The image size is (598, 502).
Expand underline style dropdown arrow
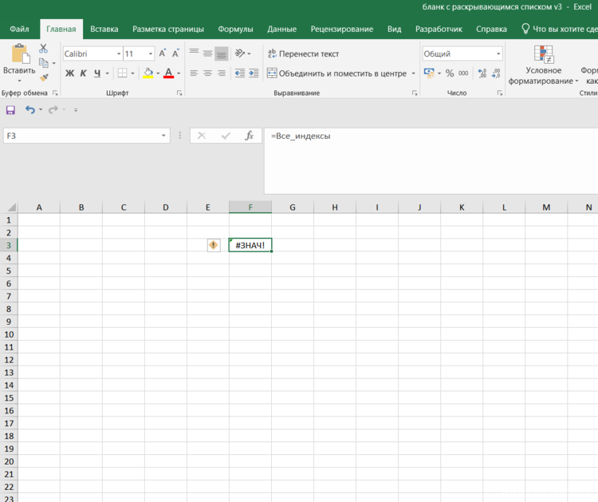(107, 73)
